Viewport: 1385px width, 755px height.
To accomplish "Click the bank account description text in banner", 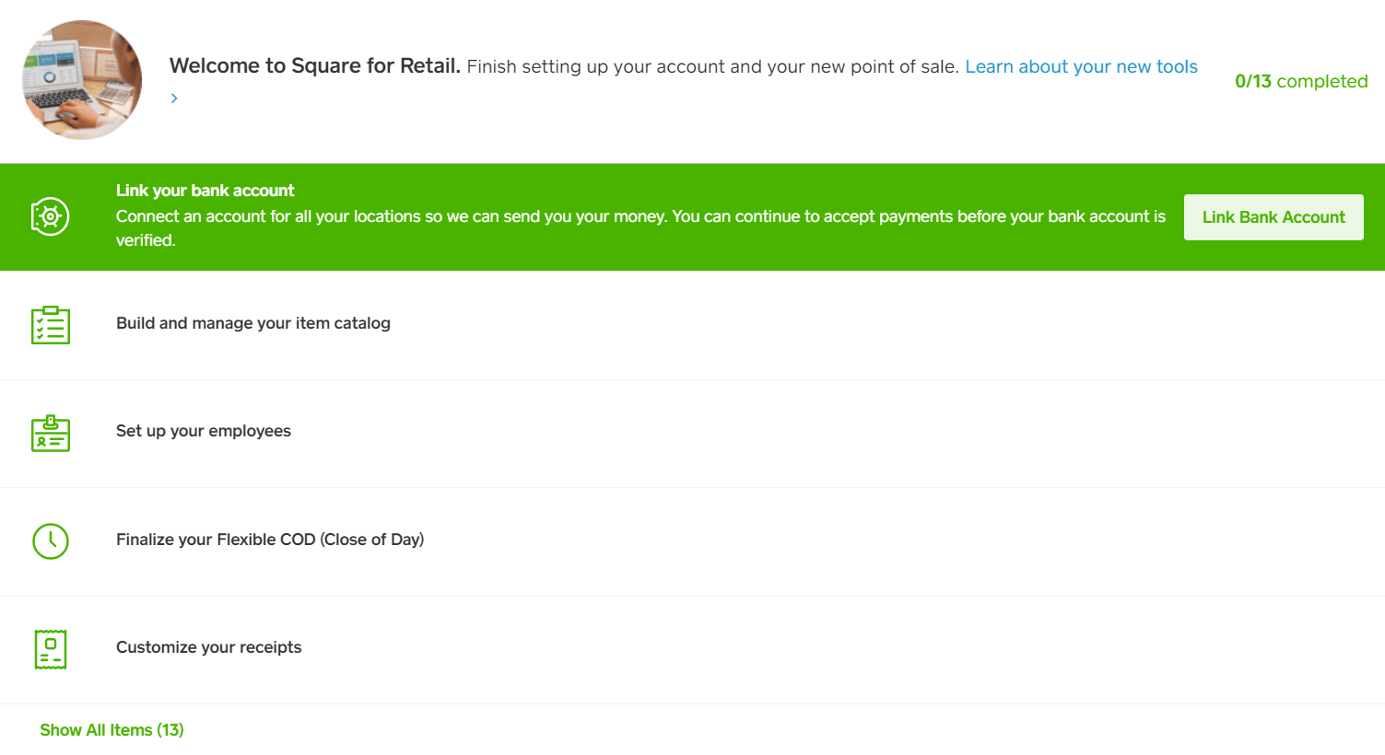I will (x=640, y=216).
